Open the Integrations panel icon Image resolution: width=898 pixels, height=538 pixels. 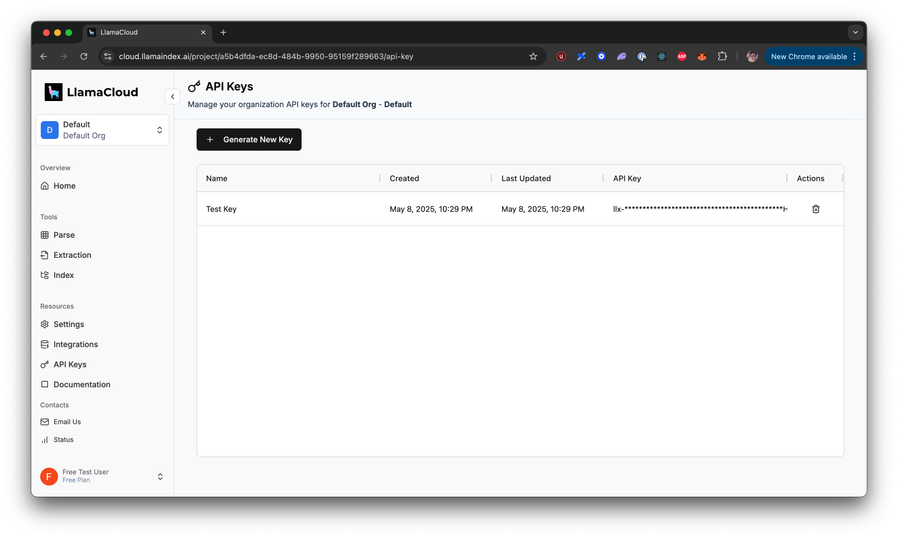click(x=45, y=344)
